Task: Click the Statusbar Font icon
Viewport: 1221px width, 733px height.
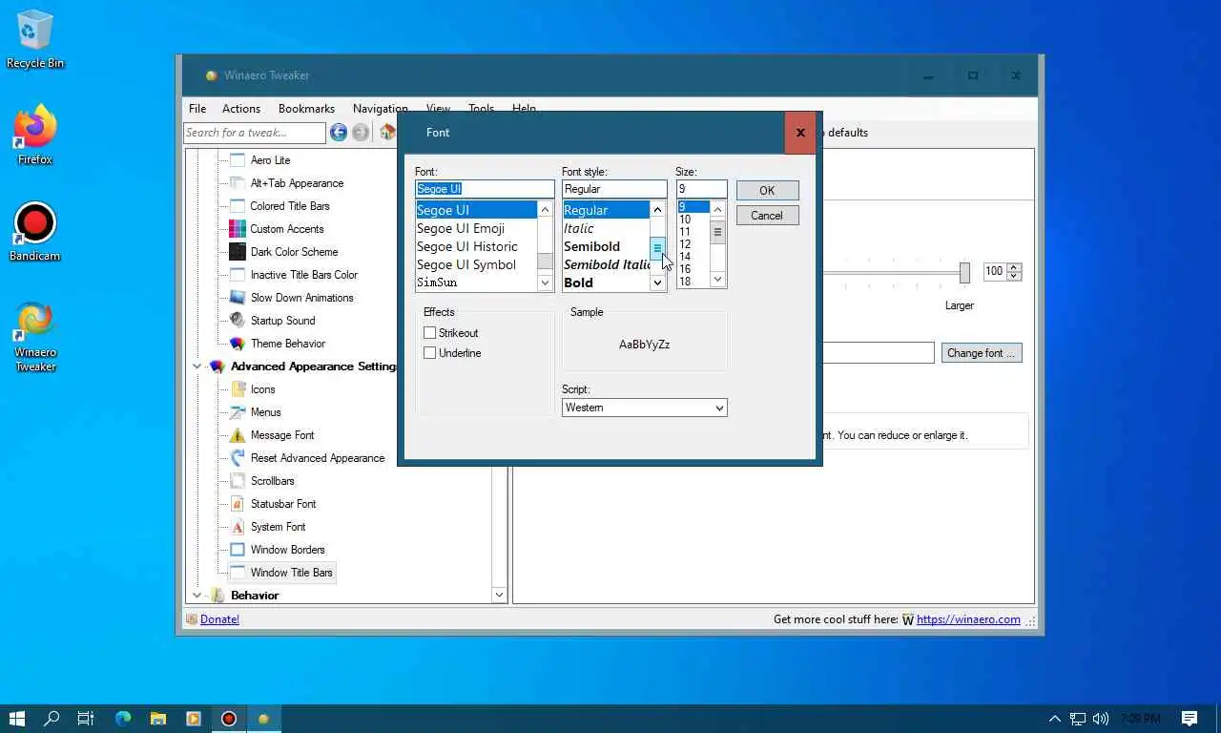Action: coord(238,504)
